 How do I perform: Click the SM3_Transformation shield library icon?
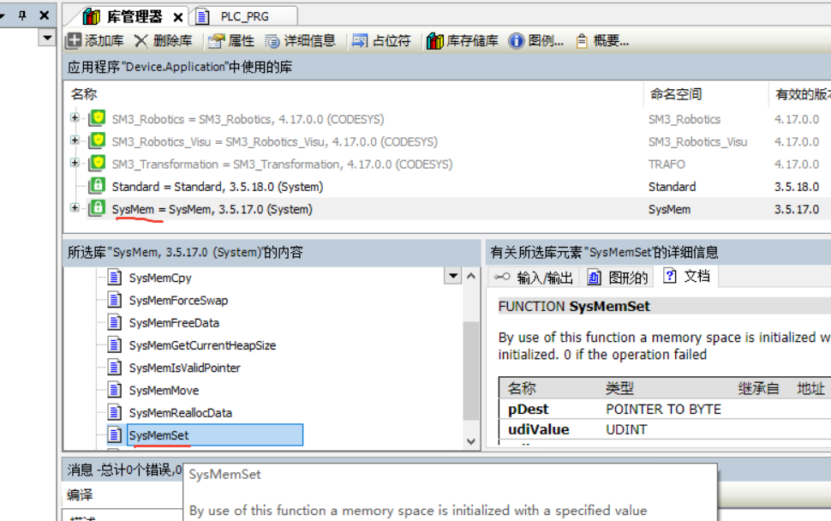97,163
